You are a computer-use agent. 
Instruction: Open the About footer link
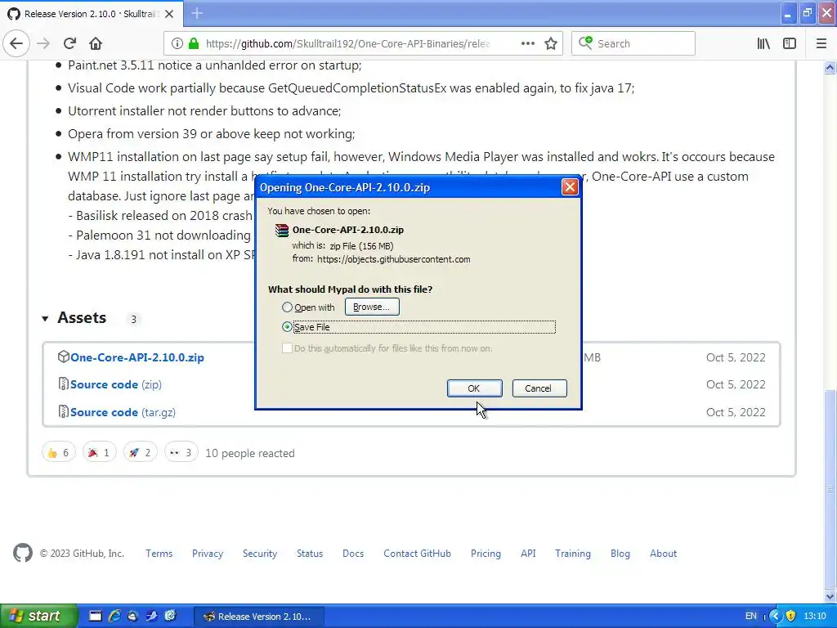click(x=663, y=554)
